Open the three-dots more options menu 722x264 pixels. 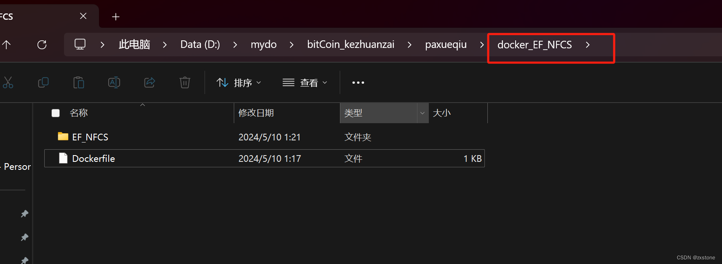click(358, 82)
